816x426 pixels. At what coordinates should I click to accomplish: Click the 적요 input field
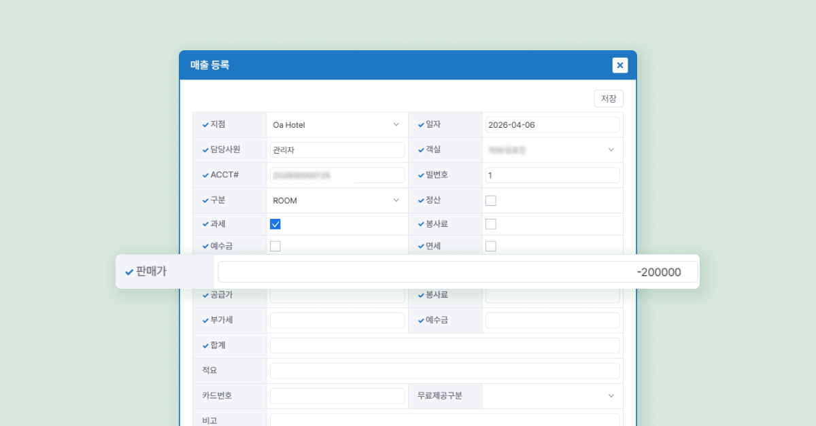(445, 370)
